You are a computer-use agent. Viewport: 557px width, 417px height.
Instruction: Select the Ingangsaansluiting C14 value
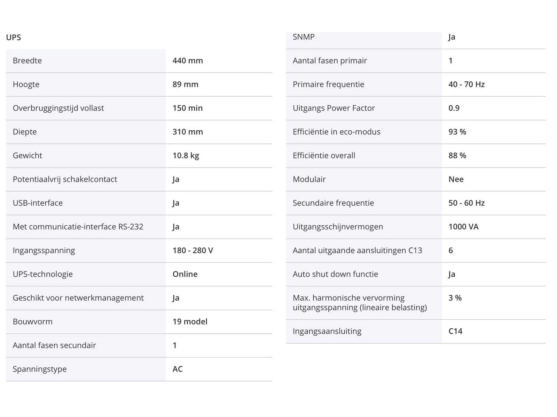click(455, 331)
